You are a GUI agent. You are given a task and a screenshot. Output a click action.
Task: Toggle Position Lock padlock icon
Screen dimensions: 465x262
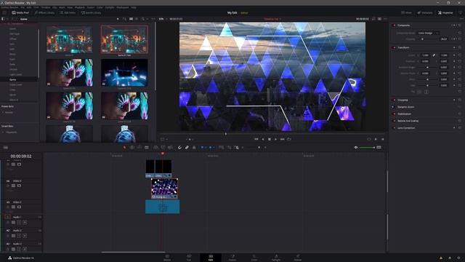point(194,147)
